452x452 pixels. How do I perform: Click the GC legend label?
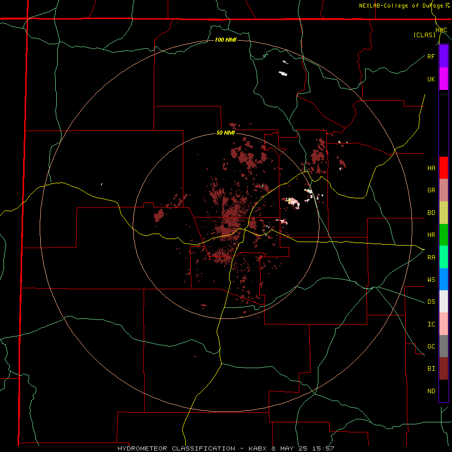point(431,347)
